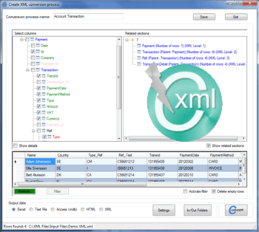Click the column icon beside VAT

[44, 112]
